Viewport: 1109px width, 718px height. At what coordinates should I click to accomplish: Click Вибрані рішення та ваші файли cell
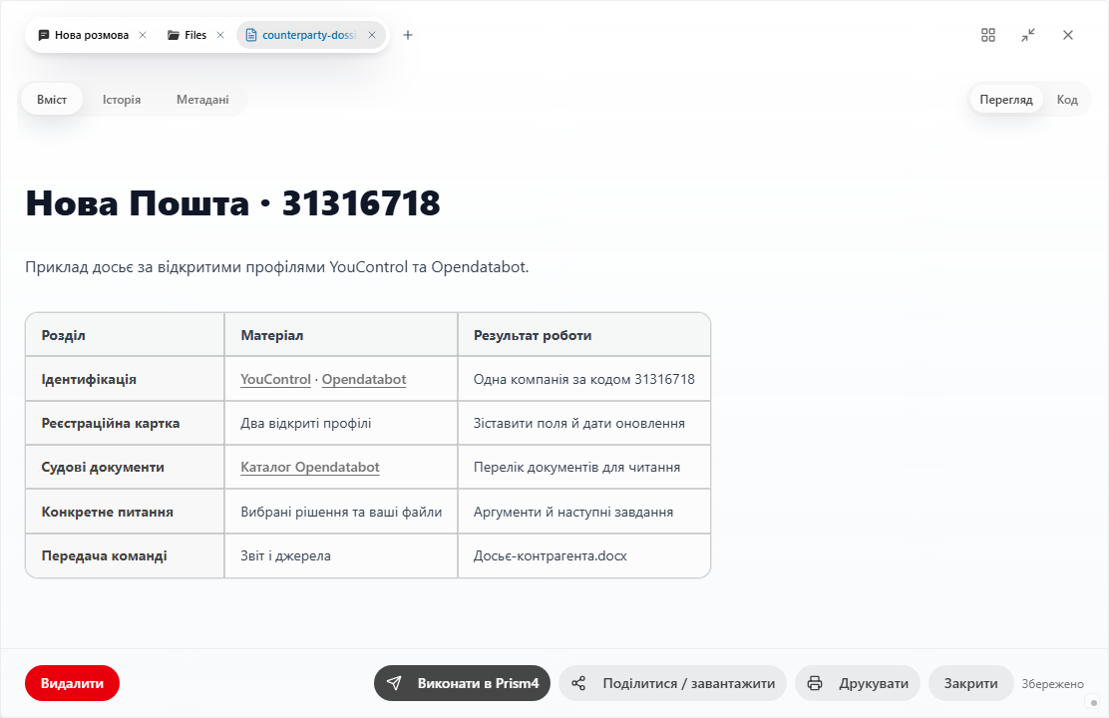click(341, 512)
